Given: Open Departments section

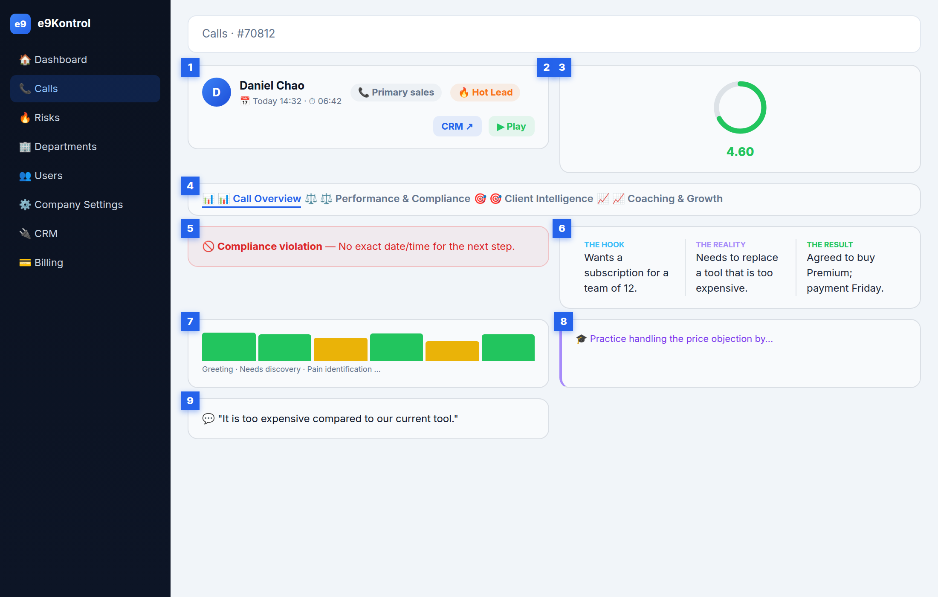Looking at the screenshot, I should click(x=85, y=147).
